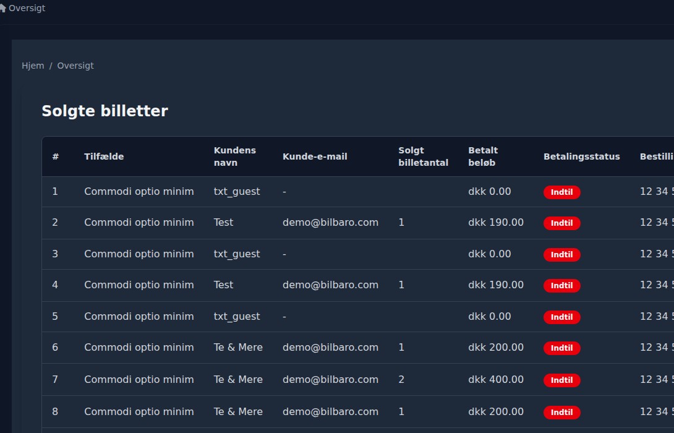The image size is (674, 433).
Task: Click customer name Test in row 4
Action: pyautogui.click(x=223, y=285)
